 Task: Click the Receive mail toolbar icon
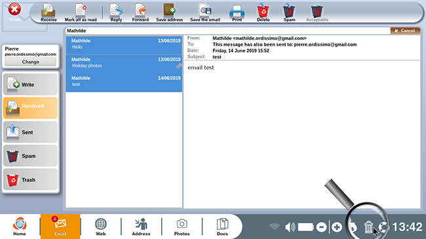coord(48,12)
